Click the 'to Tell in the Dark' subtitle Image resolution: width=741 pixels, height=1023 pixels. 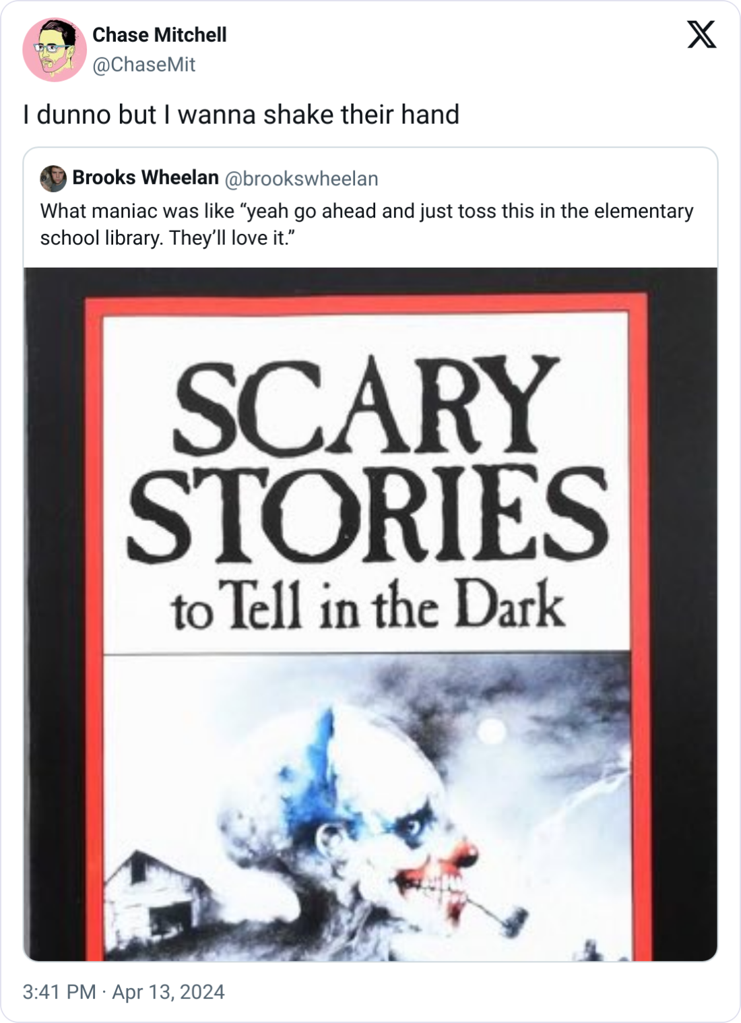point(368,606)
